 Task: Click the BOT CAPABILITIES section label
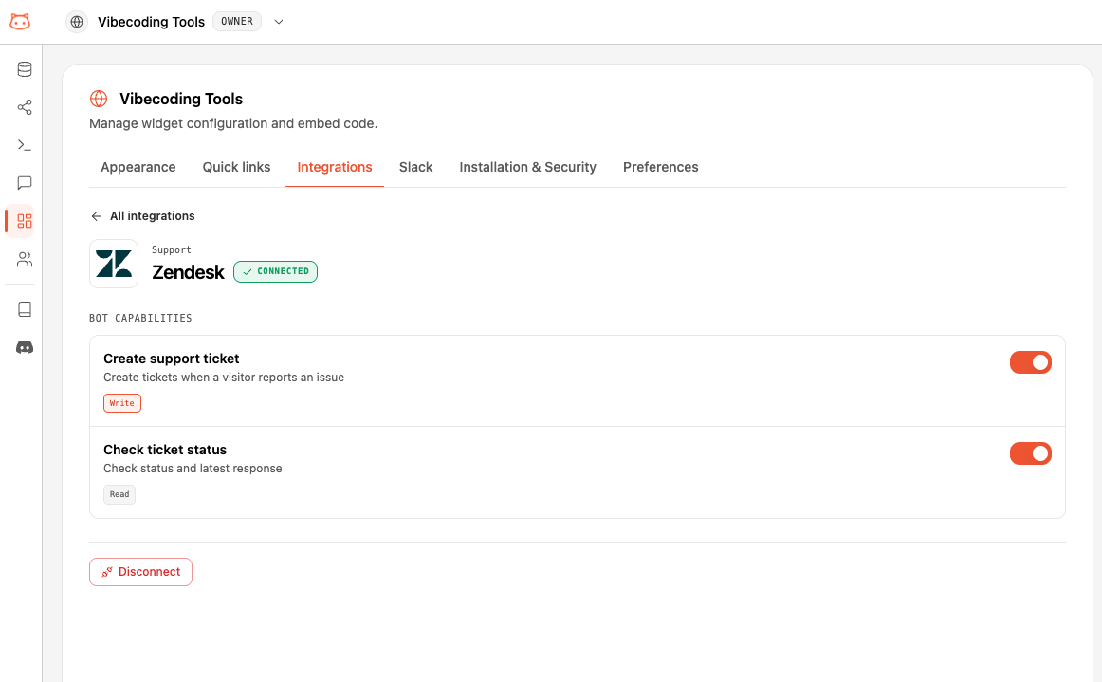click(140, 318)
